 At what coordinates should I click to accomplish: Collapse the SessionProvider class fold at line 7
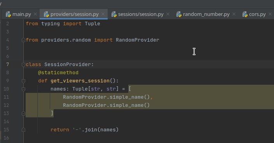coord(23,65)
